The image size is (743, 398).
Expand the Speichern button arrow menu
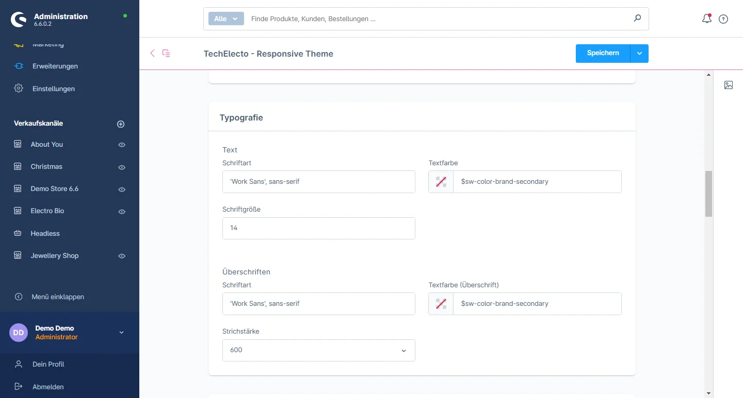(x=639, y=54)
